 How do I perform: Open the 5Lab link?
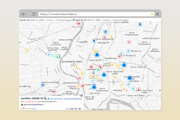(x=27, y=108)
